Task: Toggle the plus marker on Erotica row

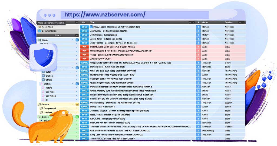Action: pos(72,84)
